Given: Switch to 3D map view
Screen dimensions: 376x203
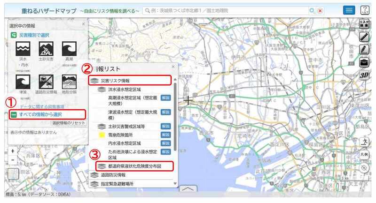Looking at the screenshot, I should [x=364, y=75].
